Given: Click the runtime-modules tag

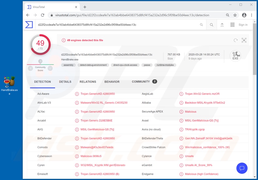Looking at the screenshot, I should 165,65.
